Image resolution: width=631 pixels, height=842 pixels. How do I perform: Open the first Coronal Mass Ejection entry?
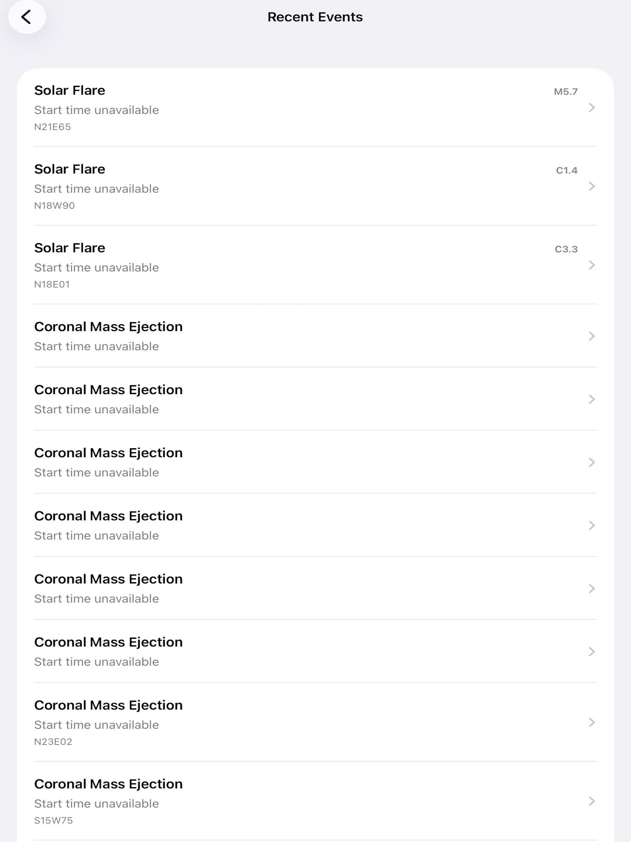point(315,336)
